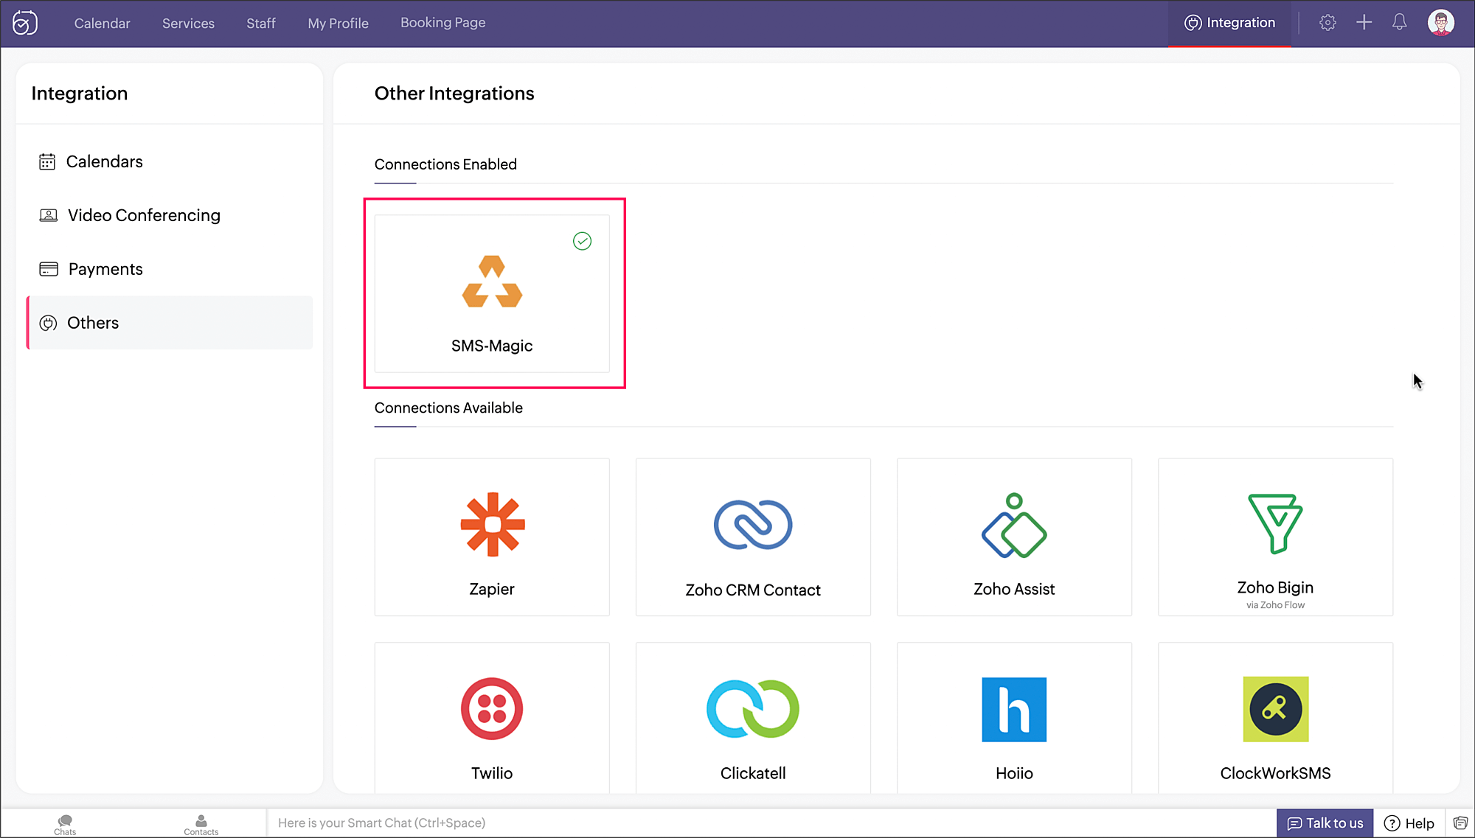Open the Calendar menu
1475x838 pixels.
tap(102, 23)
